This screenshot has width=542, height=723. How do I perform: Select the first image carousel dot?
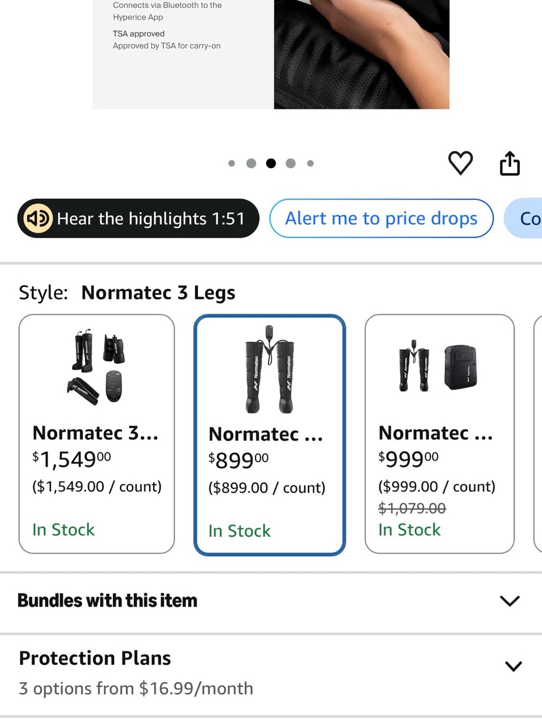[231, 163]
